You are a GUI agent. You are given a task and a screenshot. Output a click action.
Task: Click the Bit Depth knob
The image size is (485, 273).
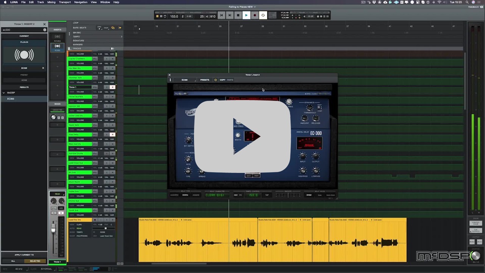[188, 140]
